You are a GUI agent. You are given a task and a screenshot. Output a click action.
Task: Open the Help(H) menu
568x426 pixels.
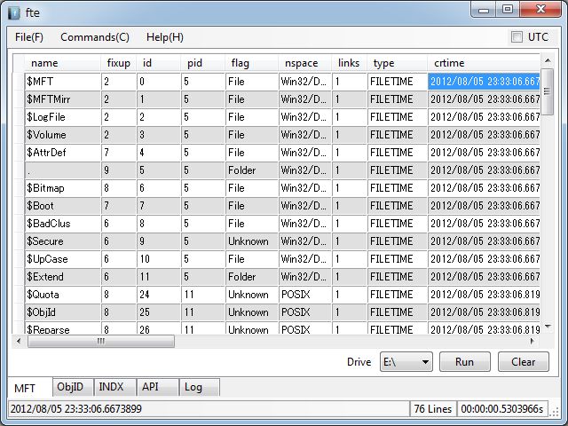[165, 37]
